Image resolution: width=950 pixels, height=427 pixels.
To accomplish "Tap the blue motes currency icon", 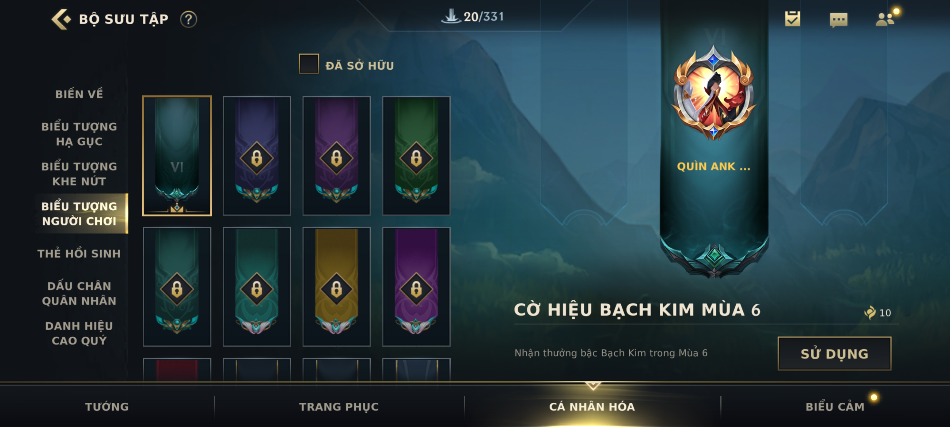I will click(870, 313).
